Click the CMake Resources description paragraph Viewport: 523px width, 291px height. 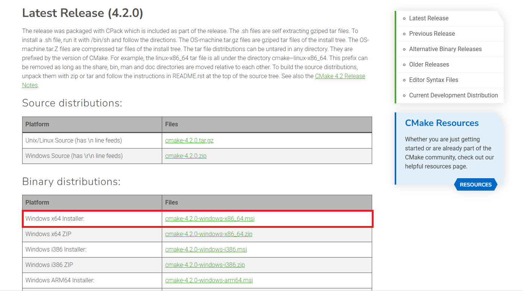[450, 153]
